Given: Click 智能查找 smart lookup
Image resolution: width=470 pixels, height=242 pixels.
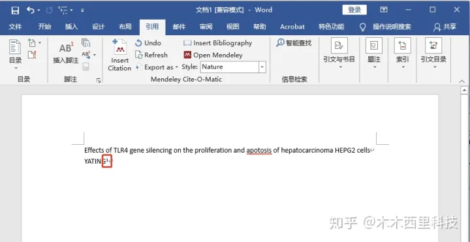Looking at the screenshot, I should (x=294, y=43).
